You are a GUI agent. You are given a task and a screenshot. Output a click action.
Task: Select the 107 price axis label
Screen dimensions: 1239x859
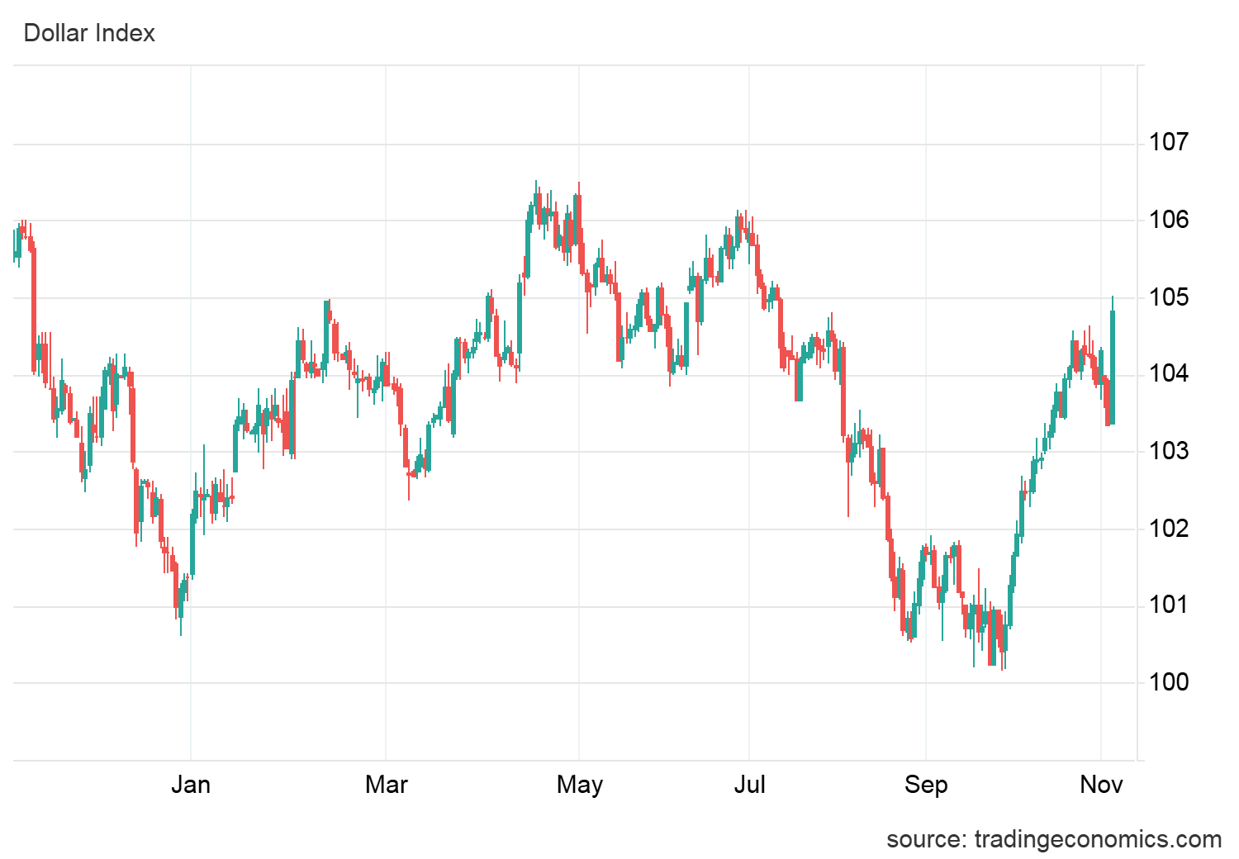pyautogui.click(x=1169, y=143)
